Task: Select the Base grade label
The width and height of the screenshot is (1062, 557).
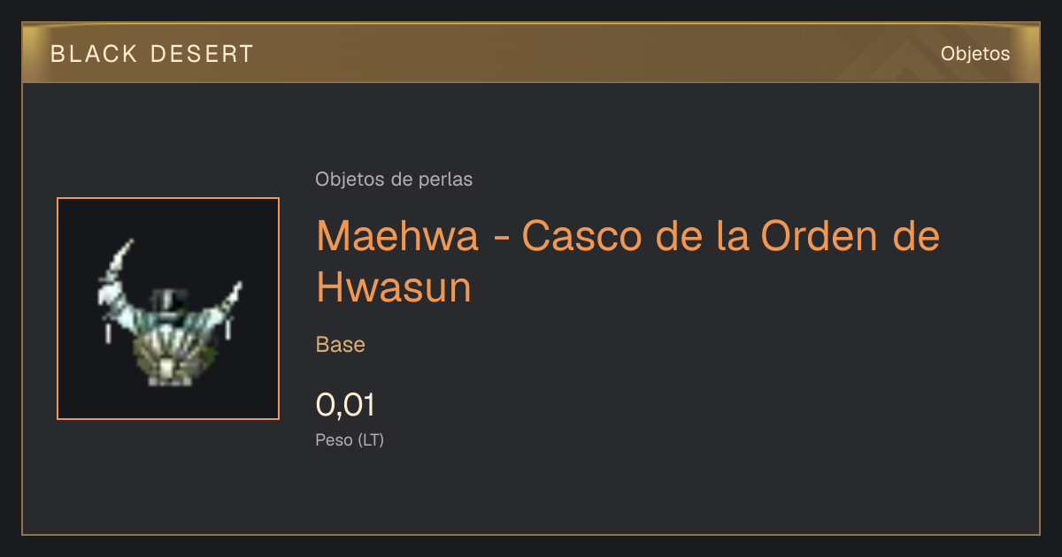Action: click(x=341, y=345)
